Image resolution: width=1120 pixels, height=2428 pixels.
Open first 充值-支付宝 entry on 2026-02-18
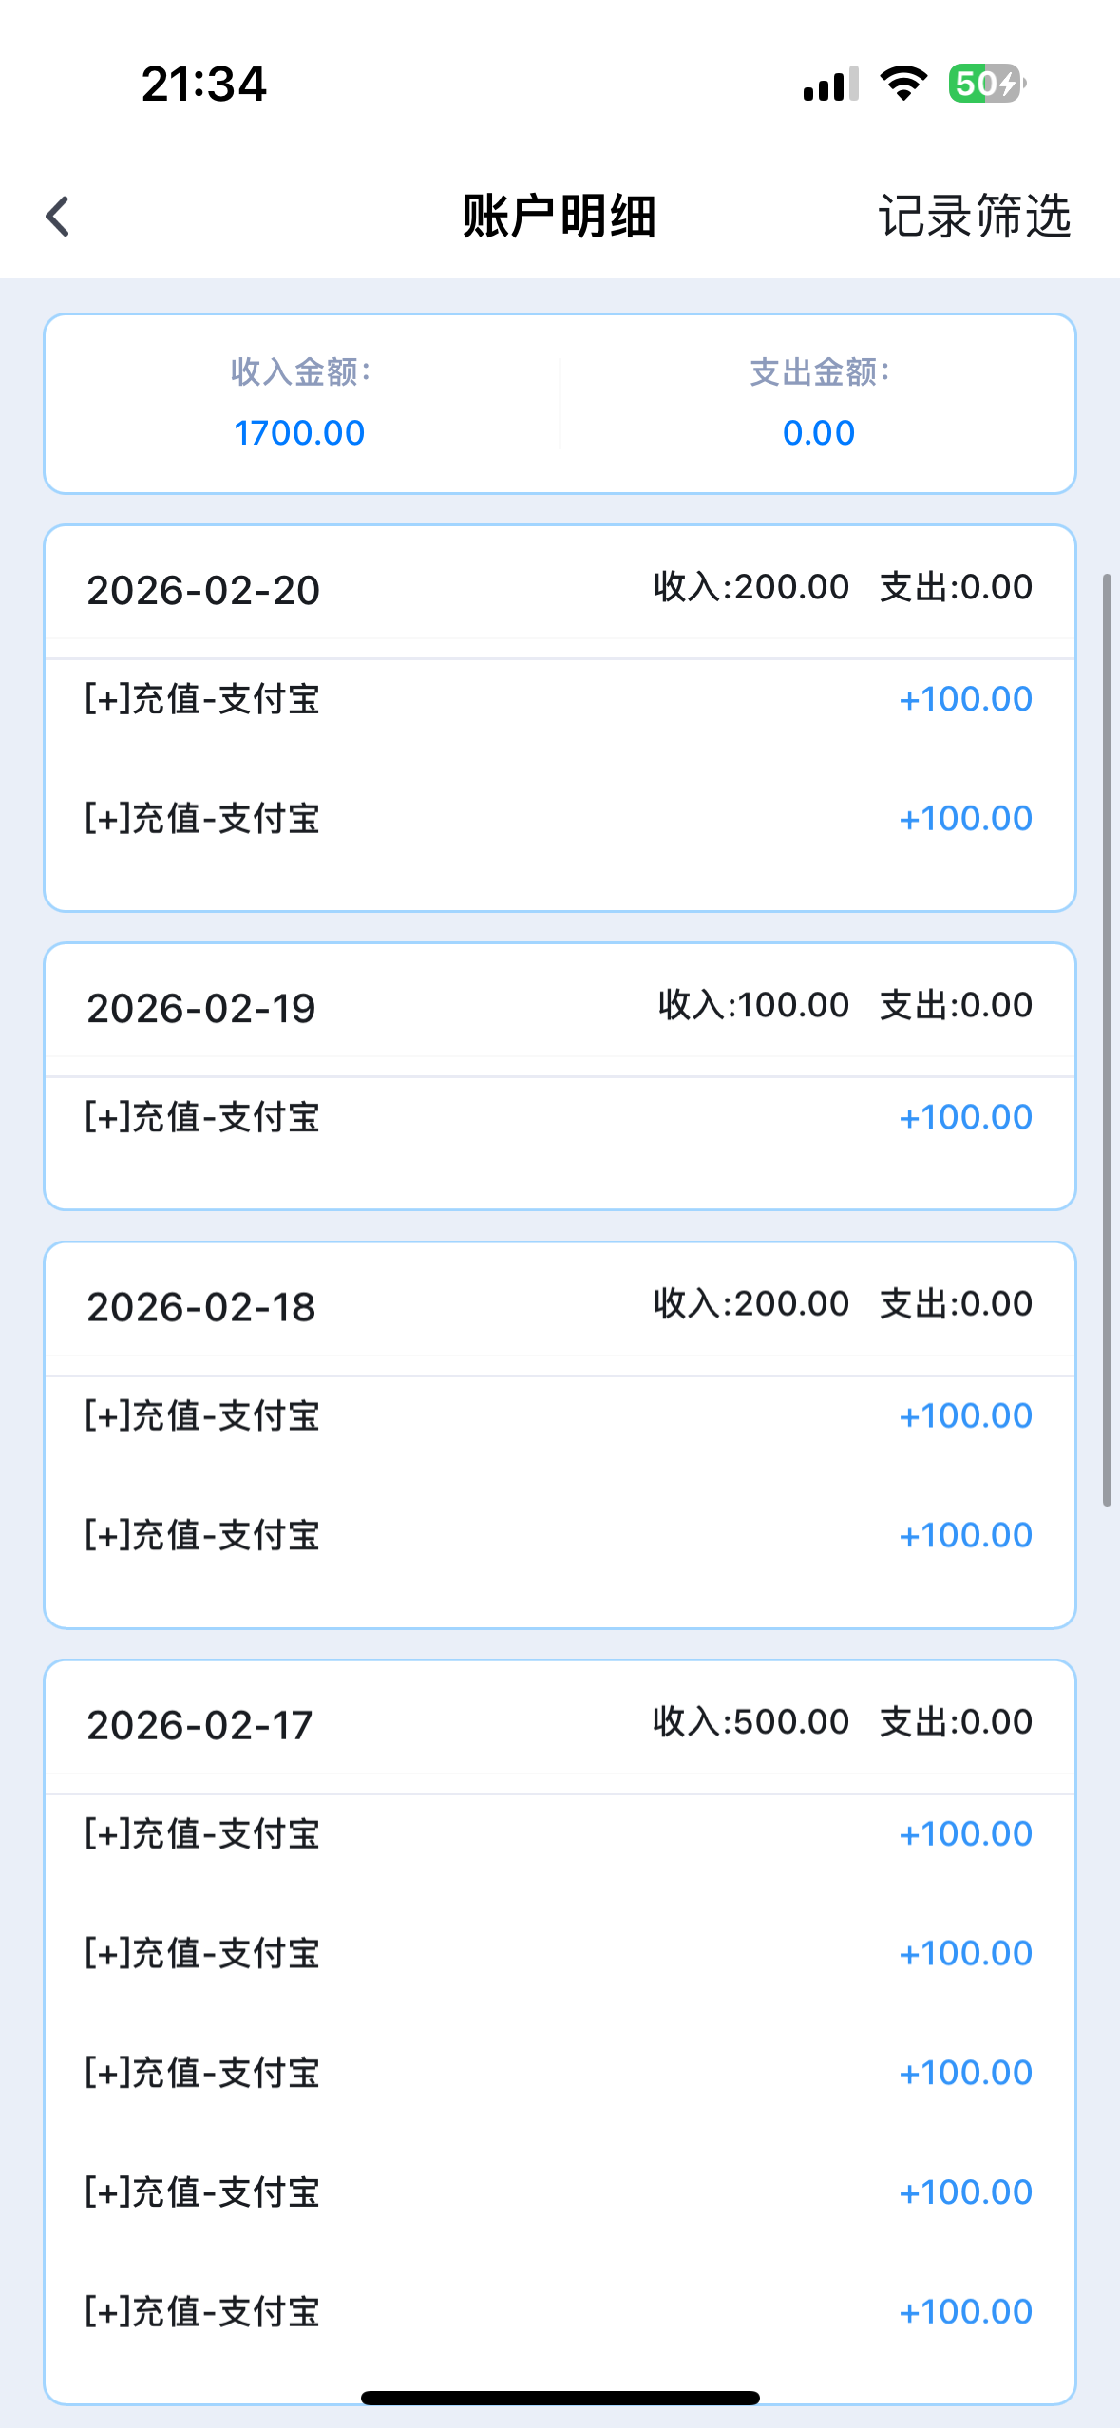pos(559,1416)
